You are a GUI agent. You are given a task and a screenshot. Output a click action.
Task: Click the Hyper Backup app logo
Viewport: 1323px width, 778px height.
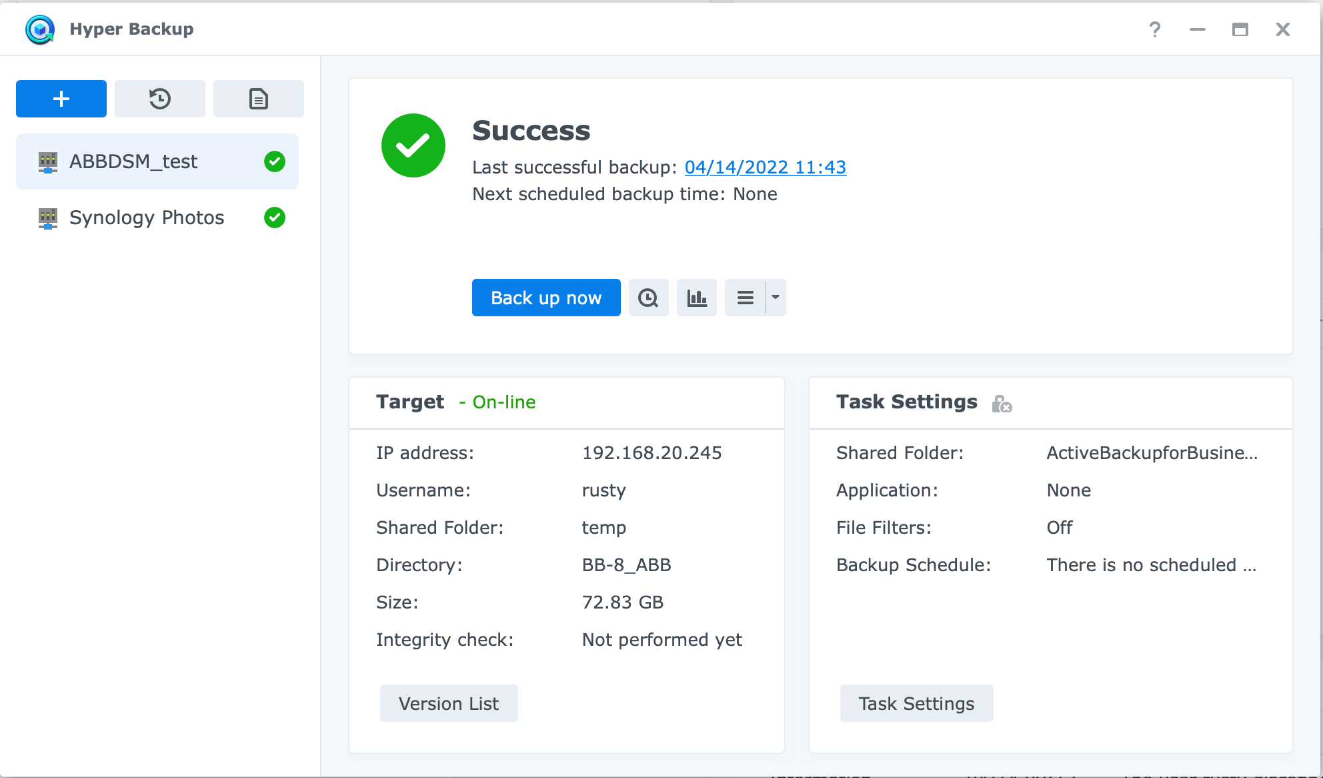40,29
